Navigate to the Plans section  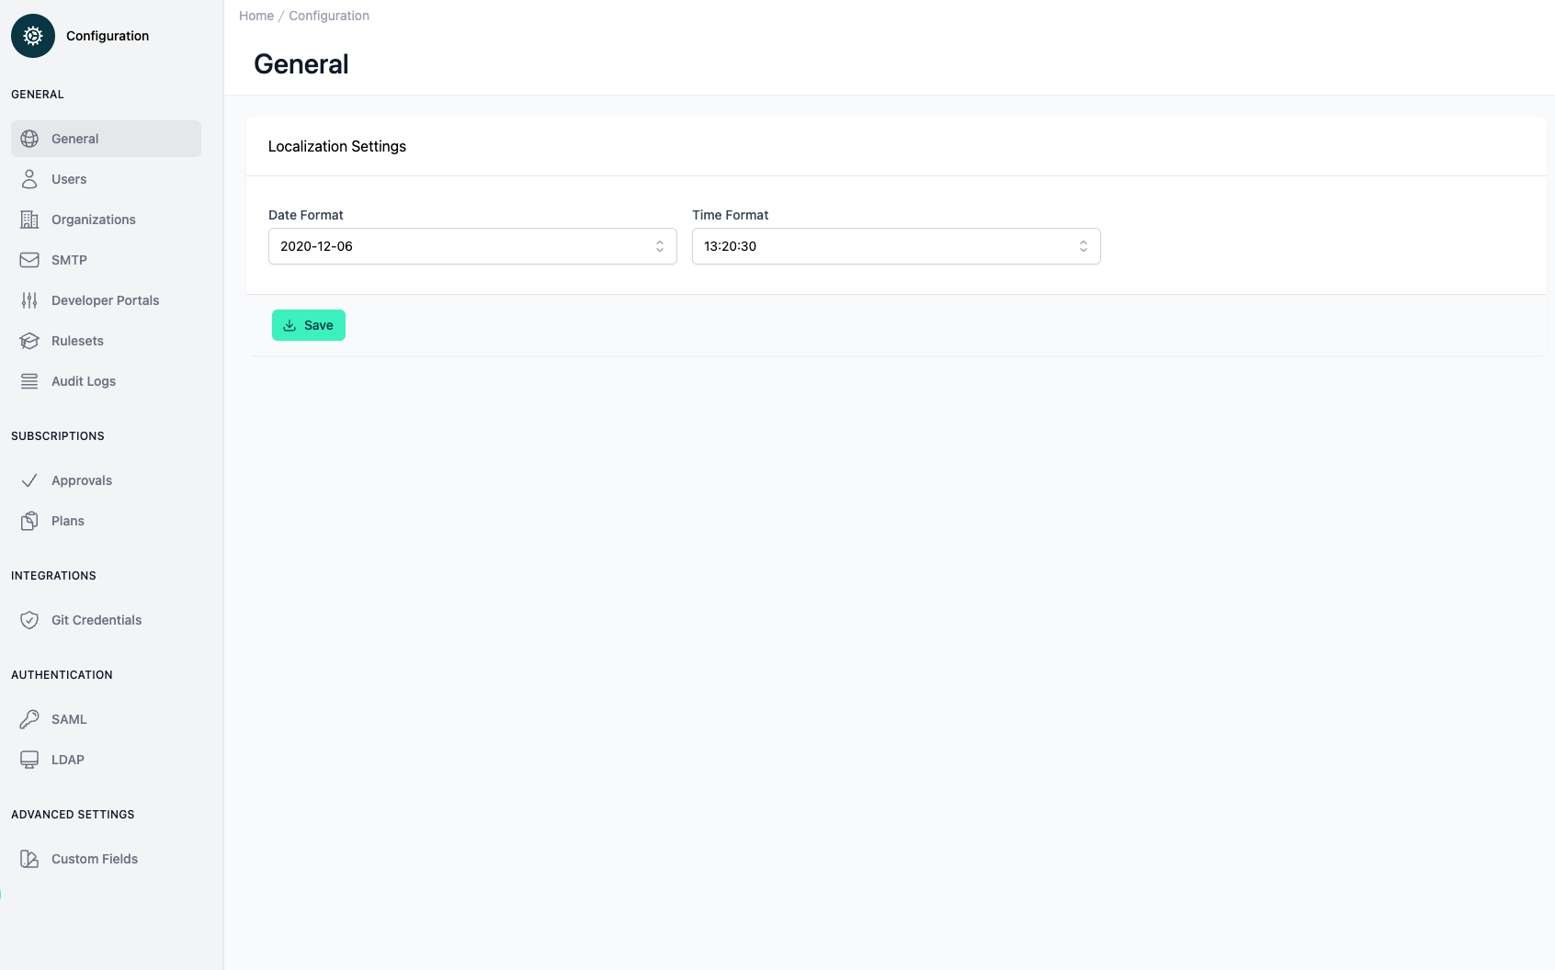[67, 520]
